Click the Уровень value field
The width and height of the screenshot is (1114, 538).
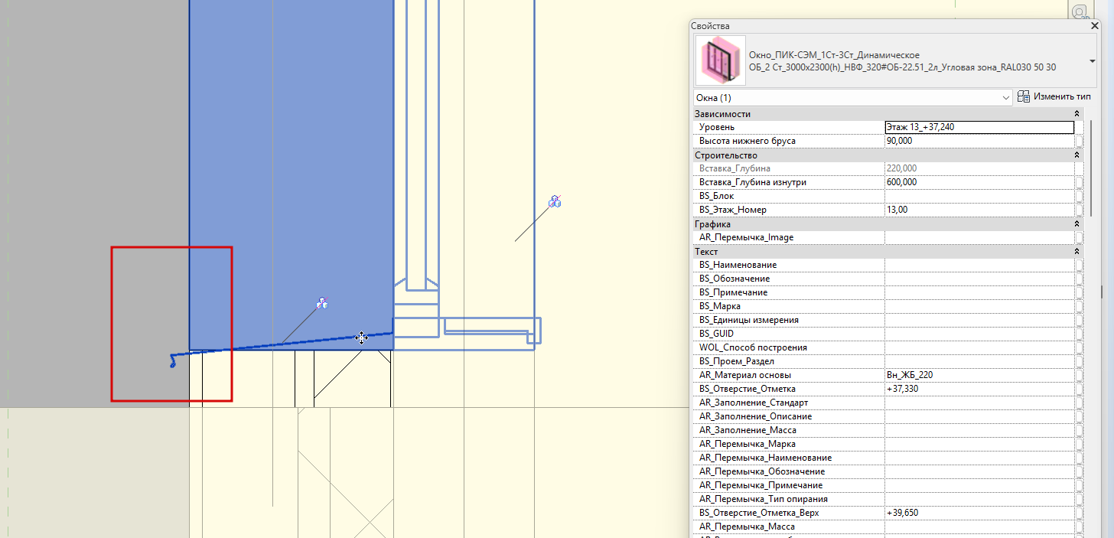pos(979,127)
